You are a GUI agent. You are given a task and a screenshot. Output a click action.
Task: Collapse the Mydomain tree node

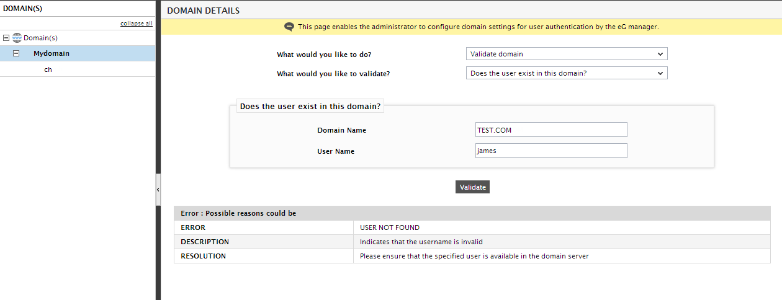16,53
